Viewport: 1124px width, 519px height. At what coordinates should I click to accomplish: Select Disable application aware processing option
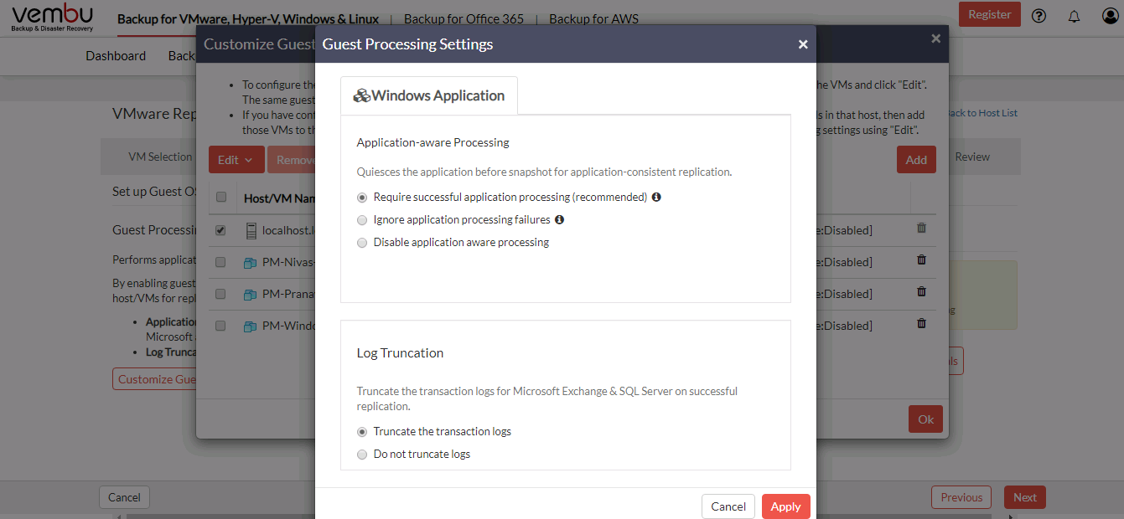[362, 243]
